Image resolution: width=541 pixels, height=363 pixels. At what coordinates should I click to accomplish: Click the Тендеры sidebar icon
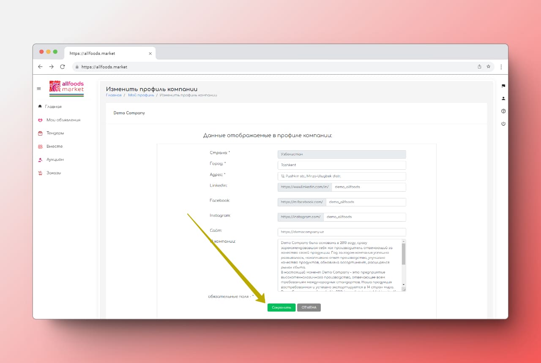(x=40, y=133)
